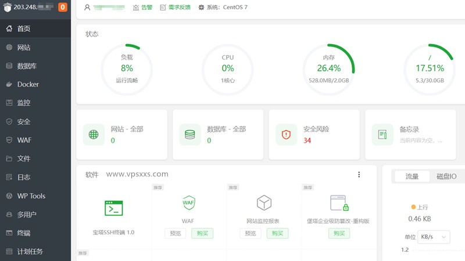Click the 安全 shield sidebar icon
The width and height of the screenshot is (465, 261).
pyautogui.click(x=9, y=121)
